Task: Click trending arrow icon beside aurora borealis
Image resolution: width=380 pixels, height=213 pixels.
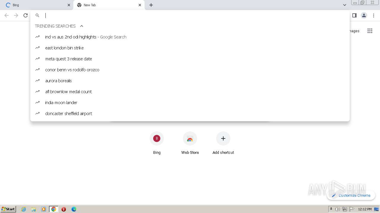Action: coord(37,80)
